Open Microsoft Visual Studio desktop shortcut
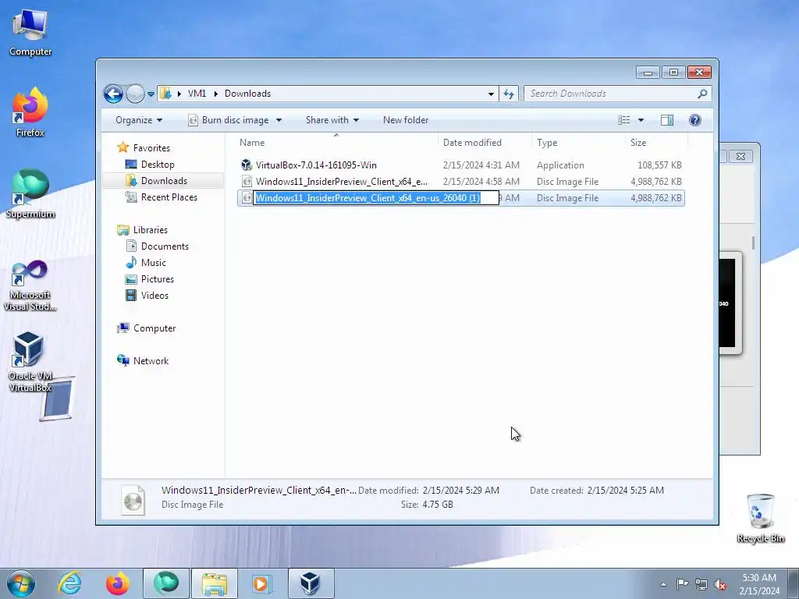The width and height of the screenshot is (799, 599). tap(30, 285)
